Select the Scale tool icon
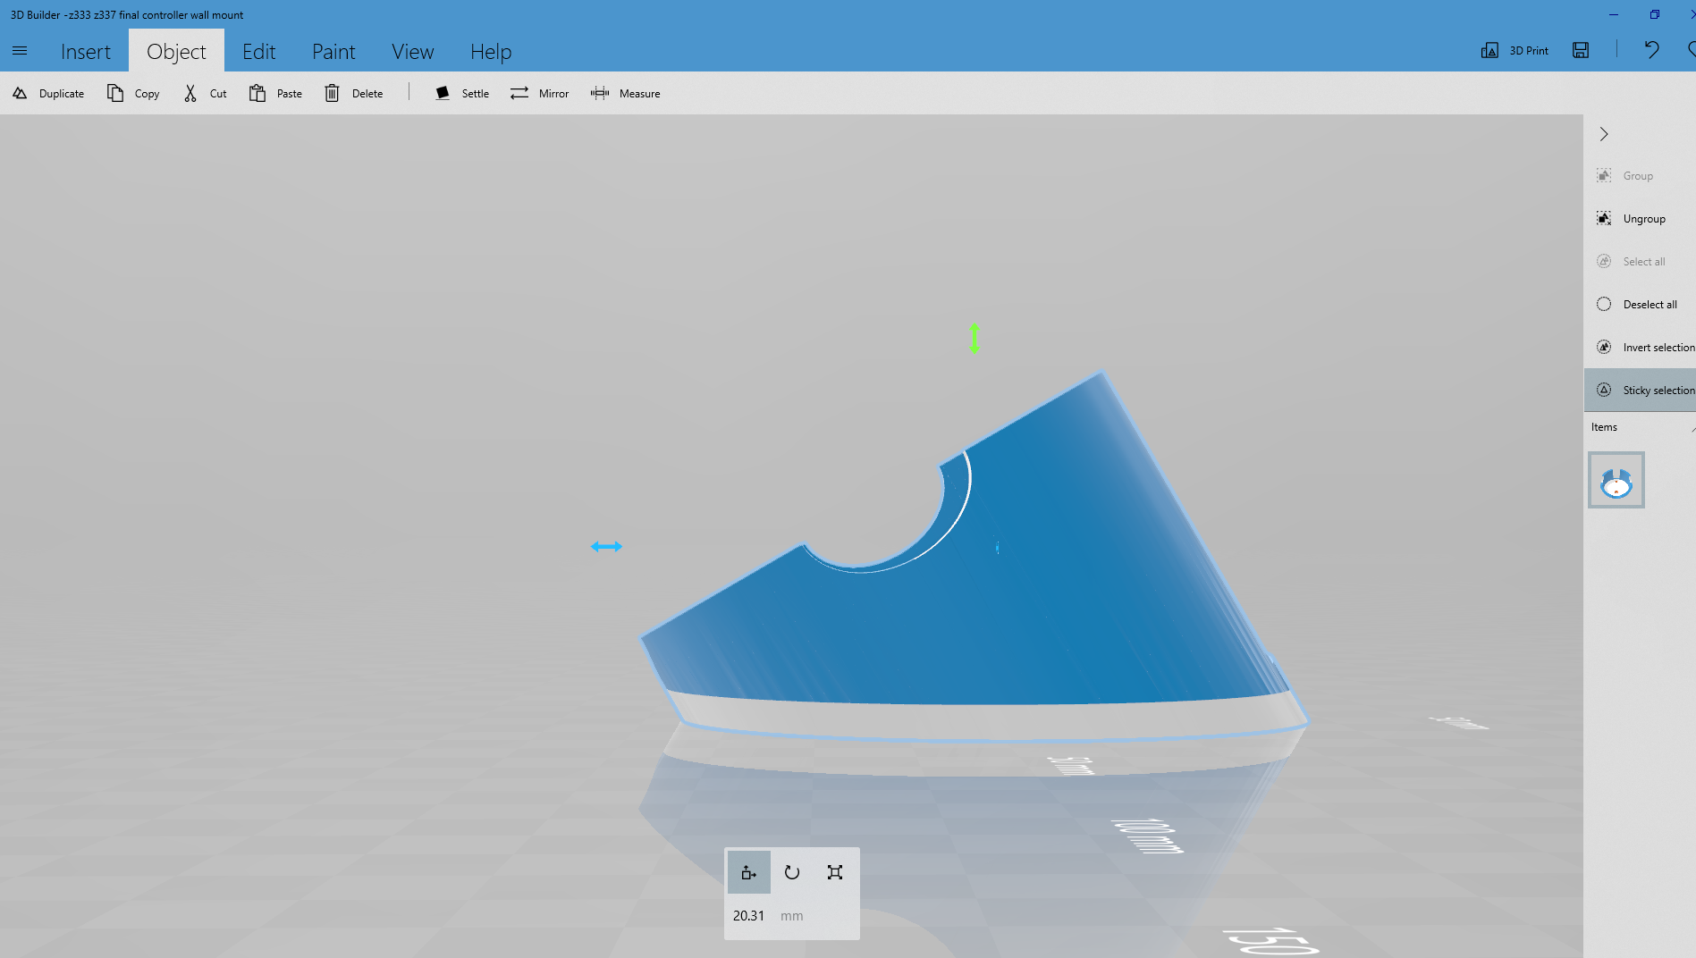Screen dimensions: 1696x958 (835, 872)
